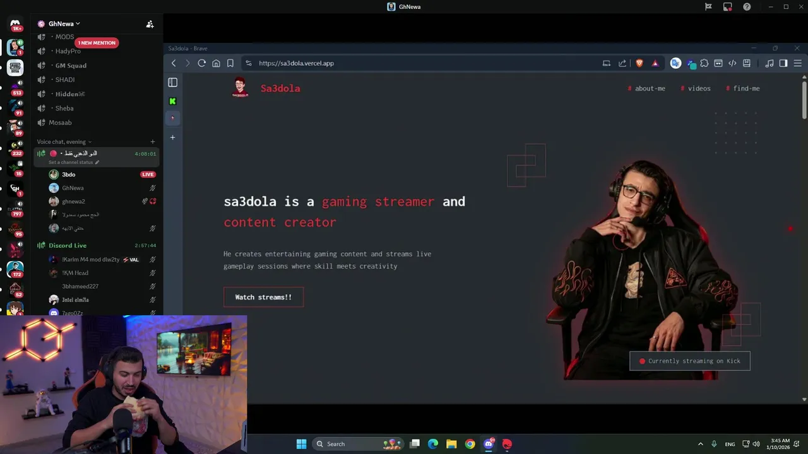The image size is (808, 454).
Task: Open the translate extension icon
Action: 675,63
